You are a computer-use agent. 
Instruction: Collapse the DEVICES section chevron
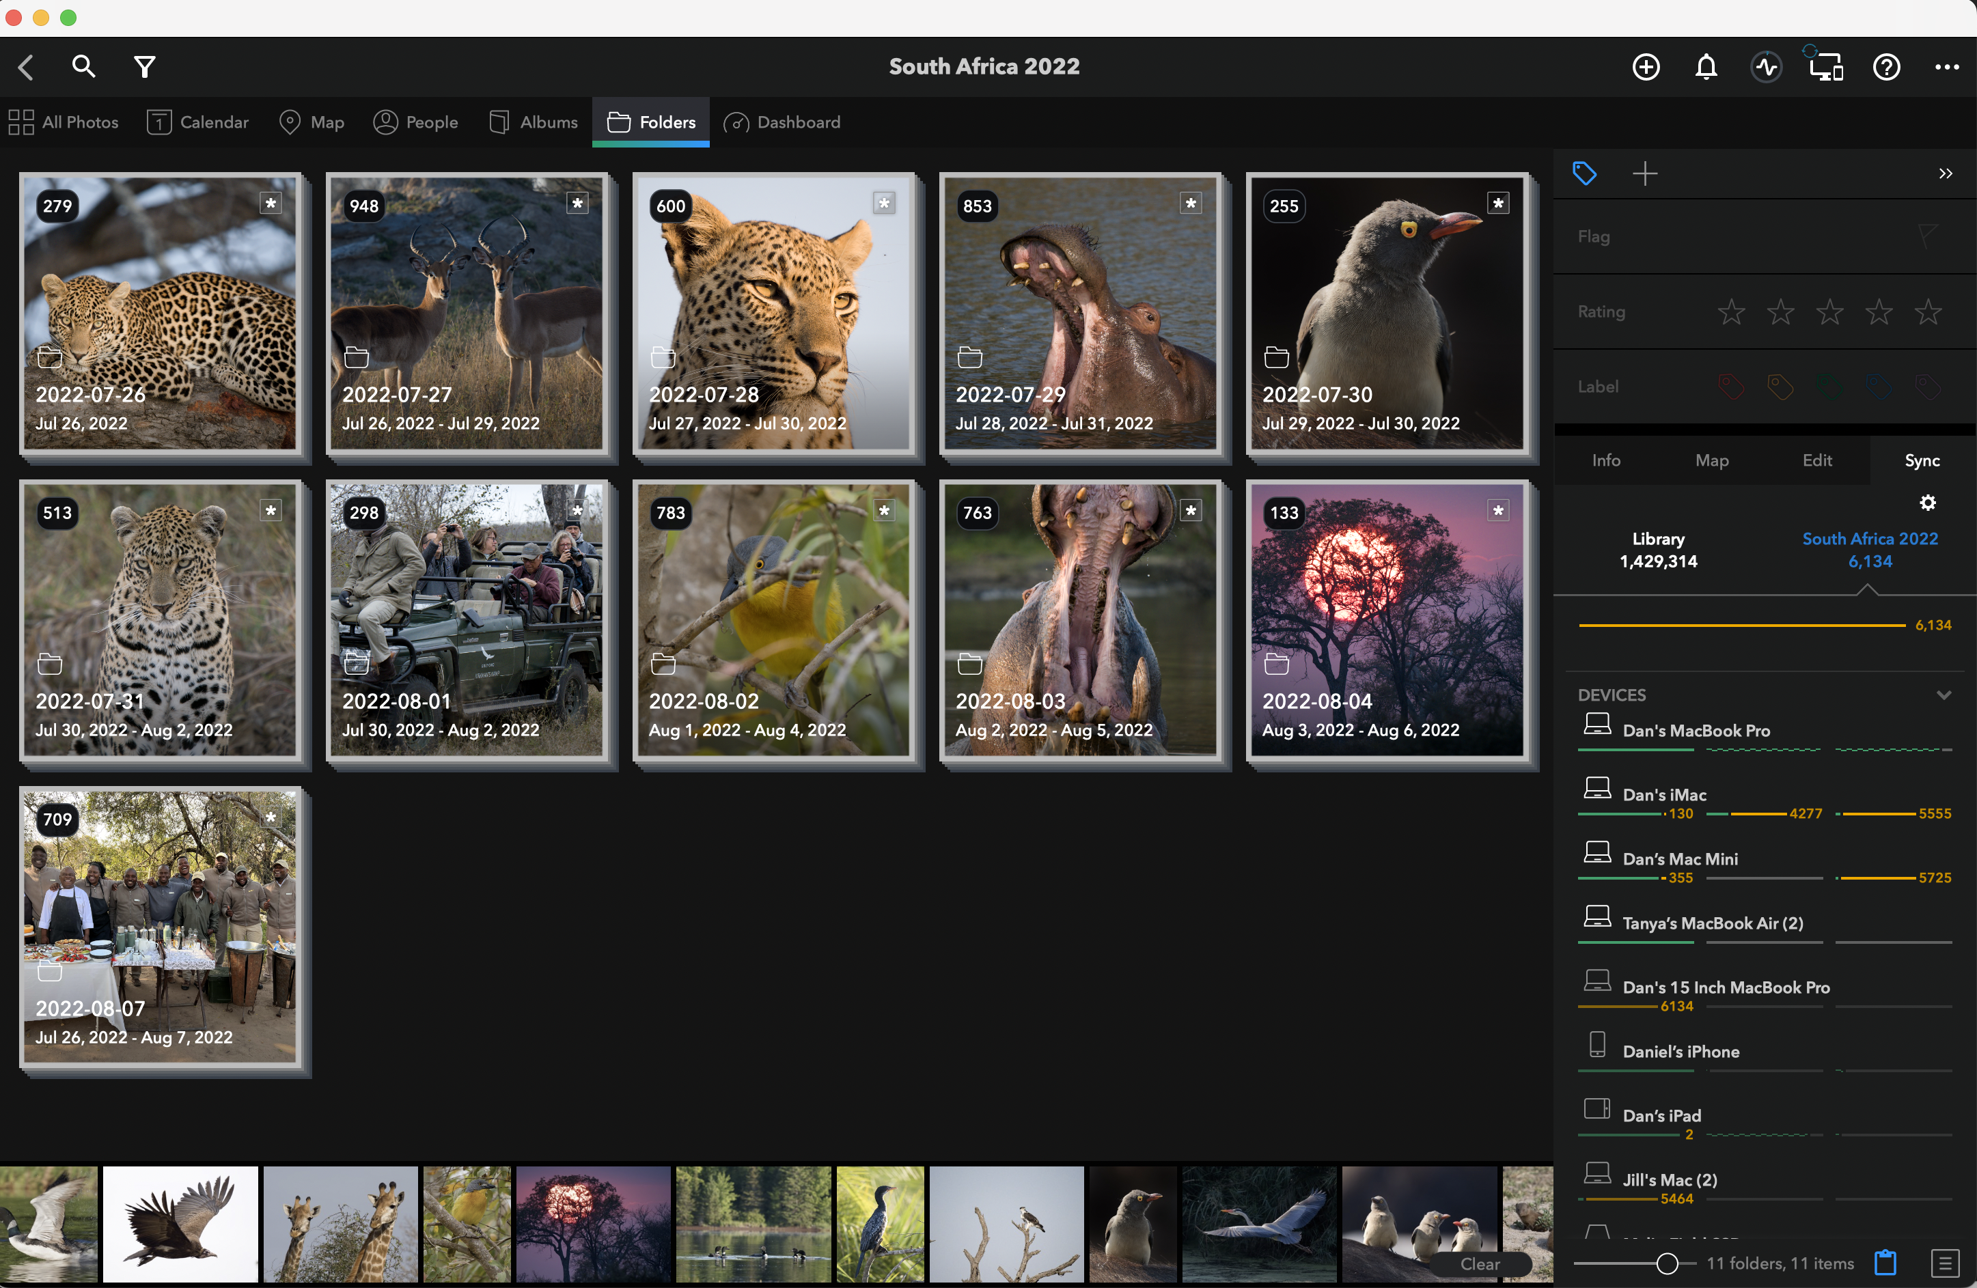(x=1944, y=695)
